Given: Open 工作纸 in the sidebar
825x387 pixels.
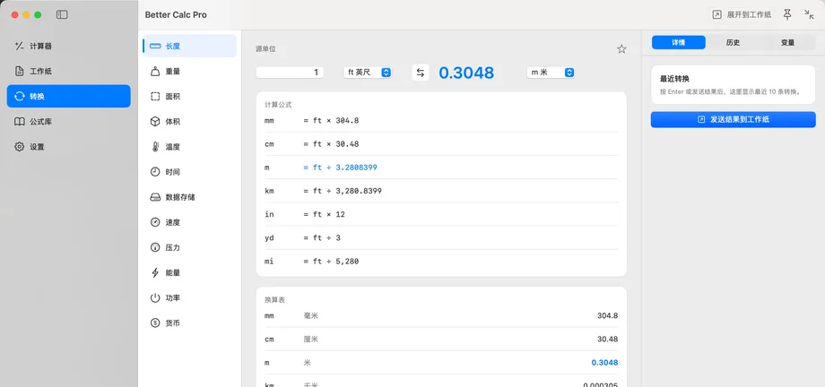Looking at the screenshot, I should tap(68, 71).
